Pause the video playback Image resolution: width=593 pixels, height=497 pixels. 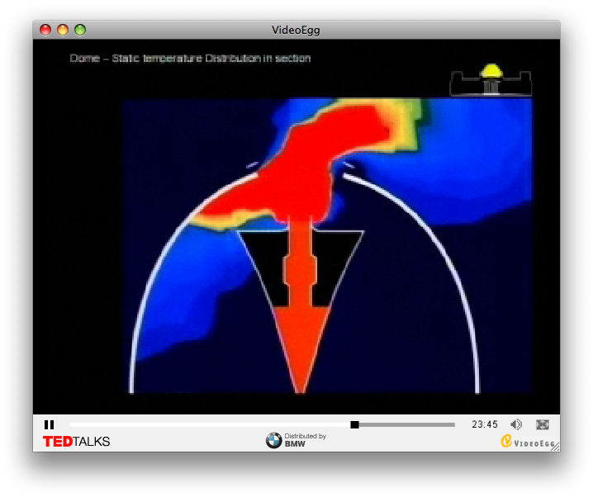[49, 424]
